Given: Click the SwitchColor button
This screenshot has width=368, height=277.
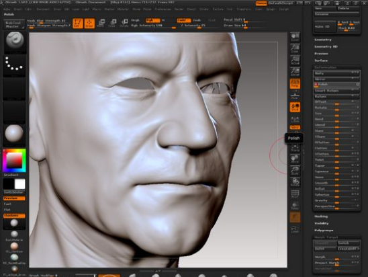Looking at the screenshot, I should pyautogui.click(x=14, y=192).
